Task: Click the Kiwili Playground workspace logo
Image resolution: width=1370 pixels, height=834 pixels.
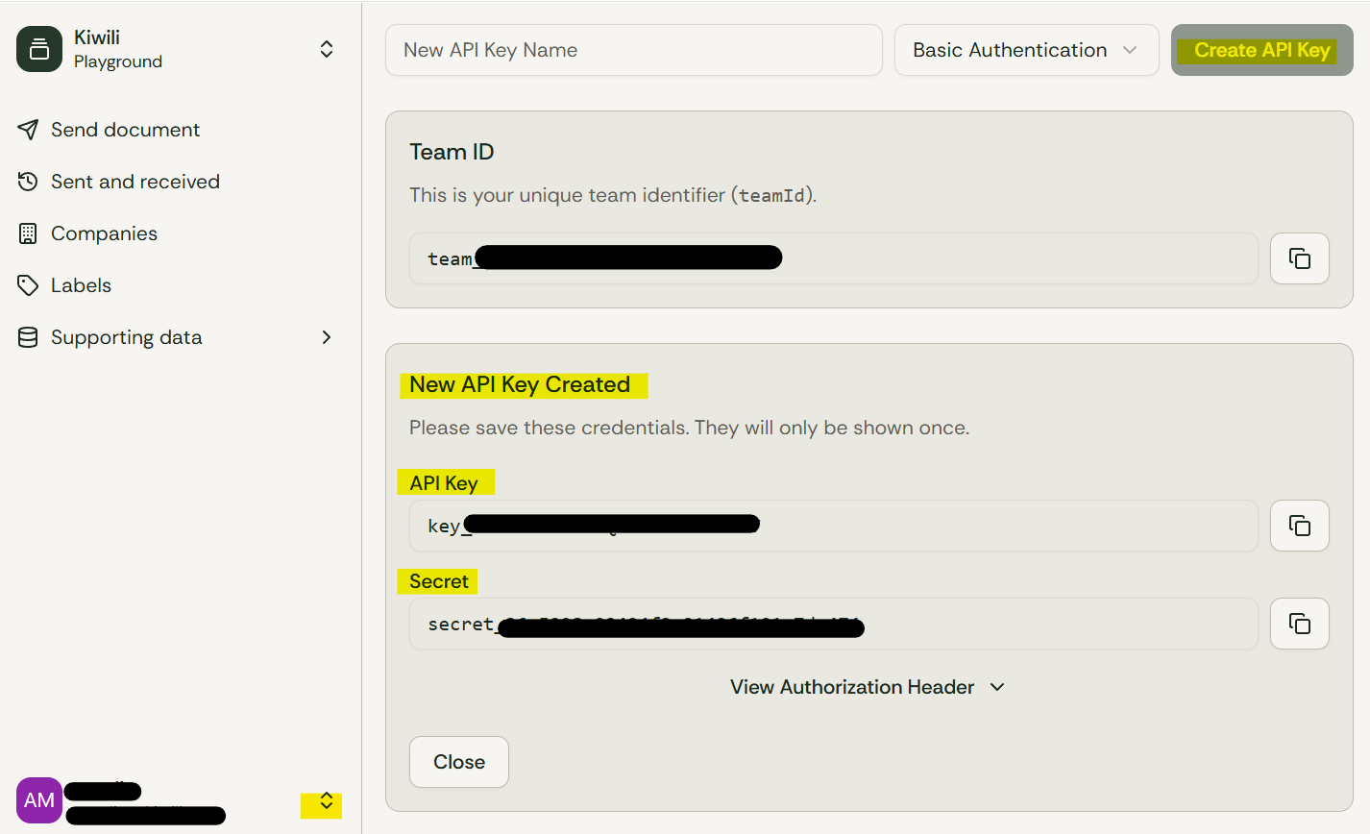Action: pos(39,48)
